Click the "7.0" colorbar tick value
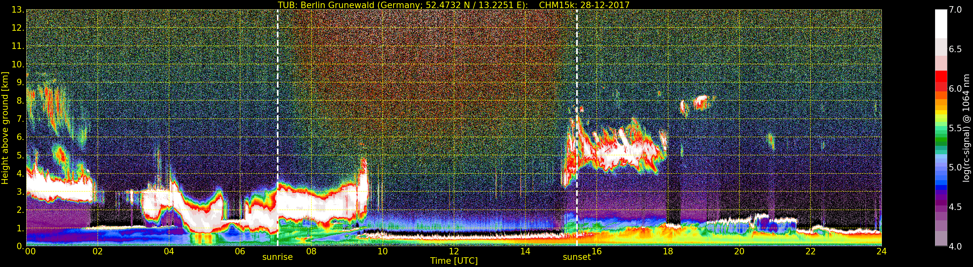 click(x=955, y=10)
